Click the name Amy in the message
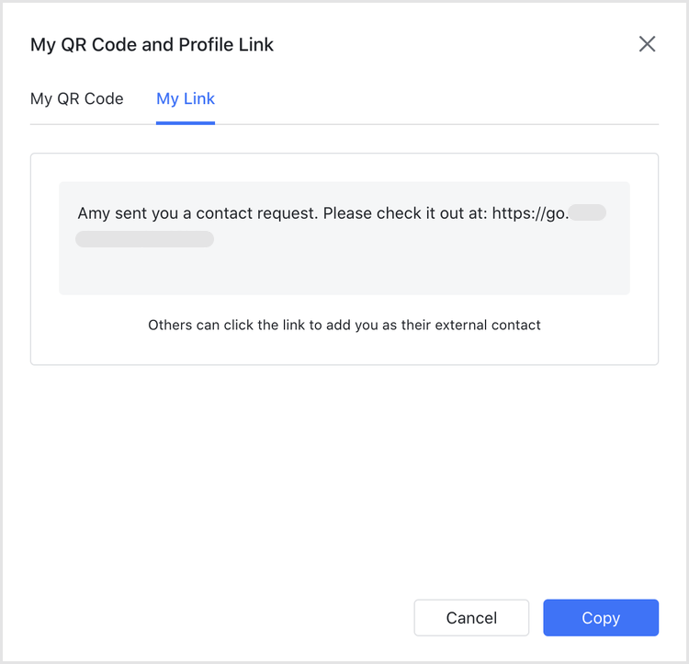The width and height of the screenshot is (689, 664). pyautogui.click(x=94, y=213)
